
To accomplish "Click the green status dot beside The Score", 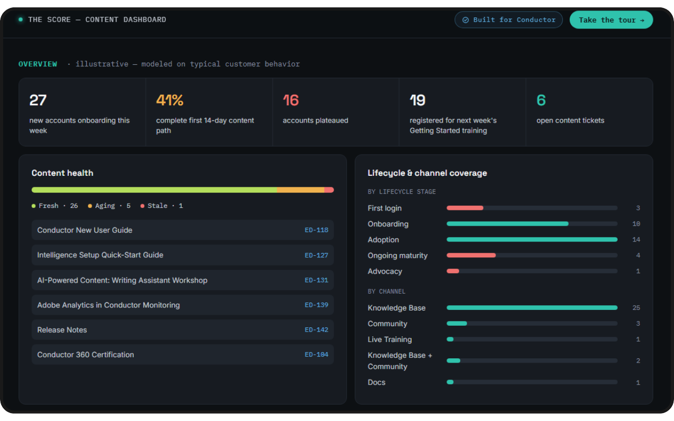I will 21,19.
